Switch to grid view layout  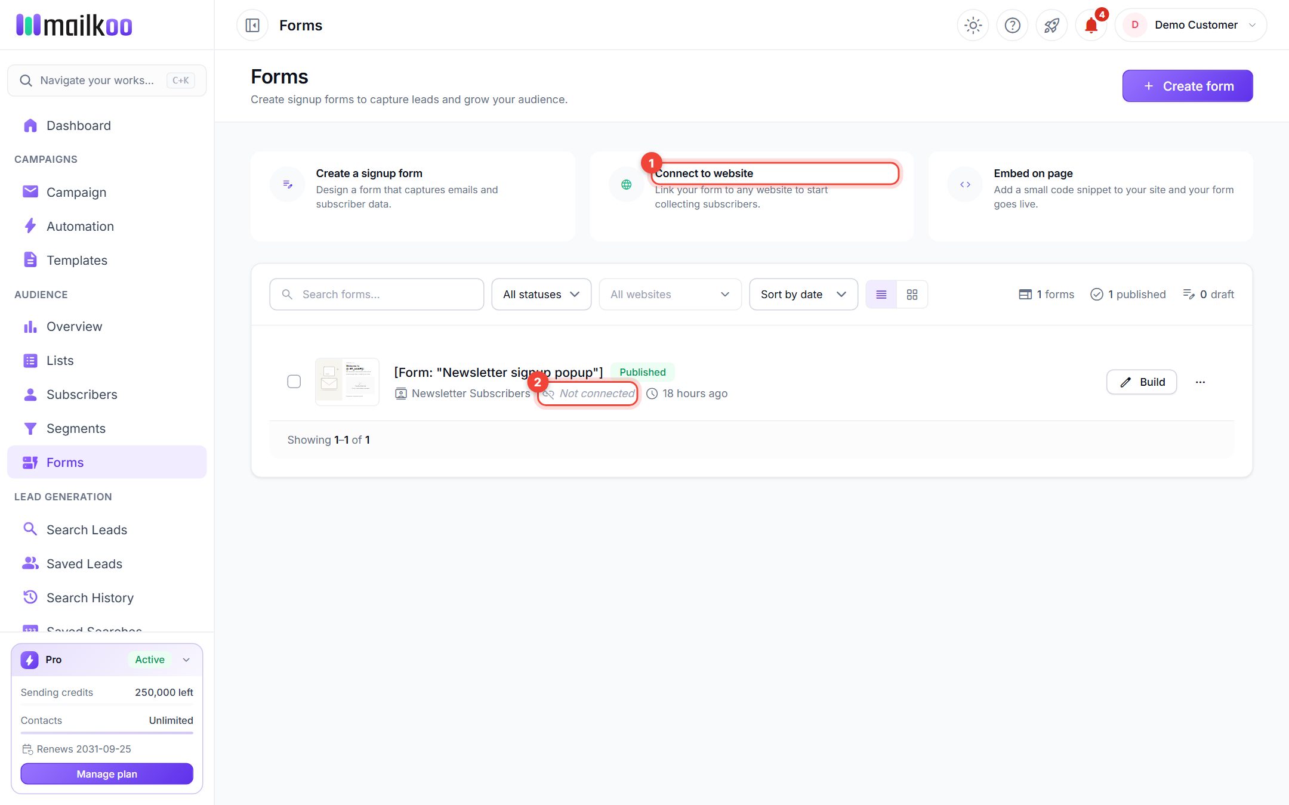click(912, 294)
